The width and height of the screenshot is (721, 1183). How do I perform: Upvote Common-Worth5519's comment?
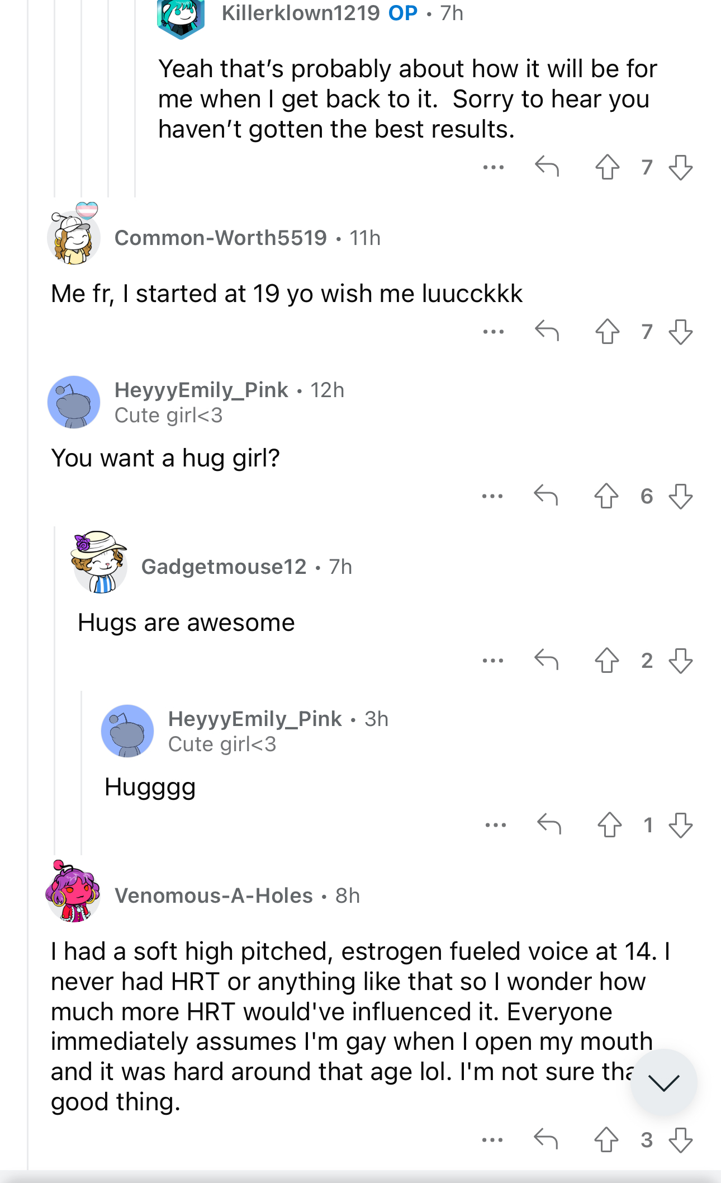607,331
